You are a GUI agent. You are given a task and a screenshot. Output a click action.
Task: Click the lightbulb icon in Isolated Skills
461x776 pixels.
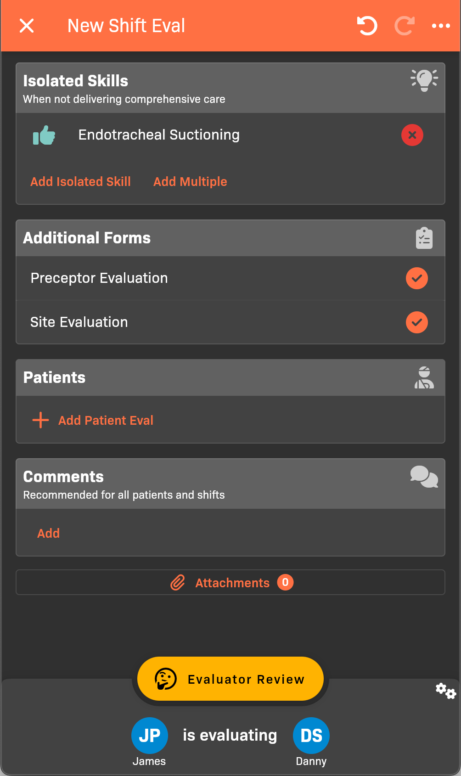coord(424,80)
